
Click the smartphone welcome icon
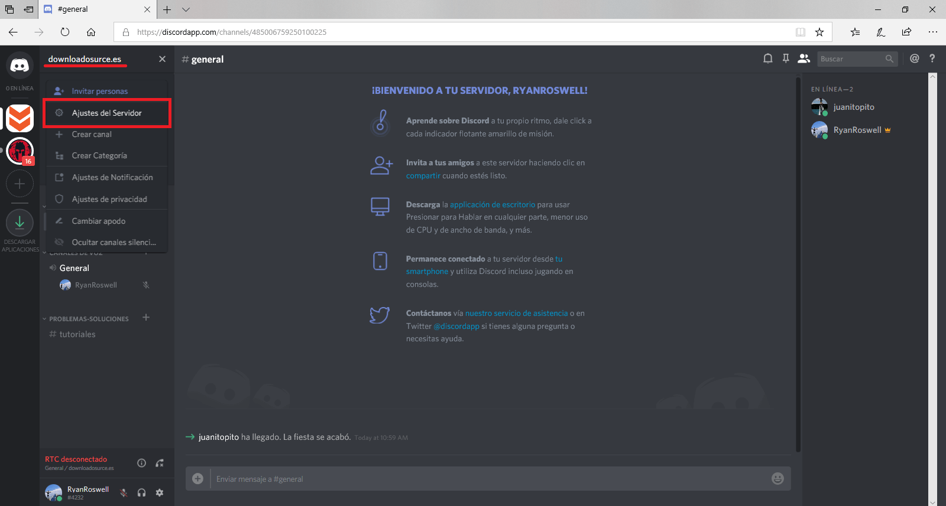[380, 261]
